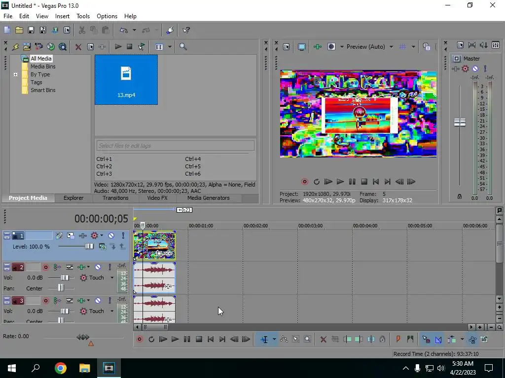The height and width of the screenshot is (378, 505).
Task: Arm track 2 for record
Action: [x=46, y=267]
